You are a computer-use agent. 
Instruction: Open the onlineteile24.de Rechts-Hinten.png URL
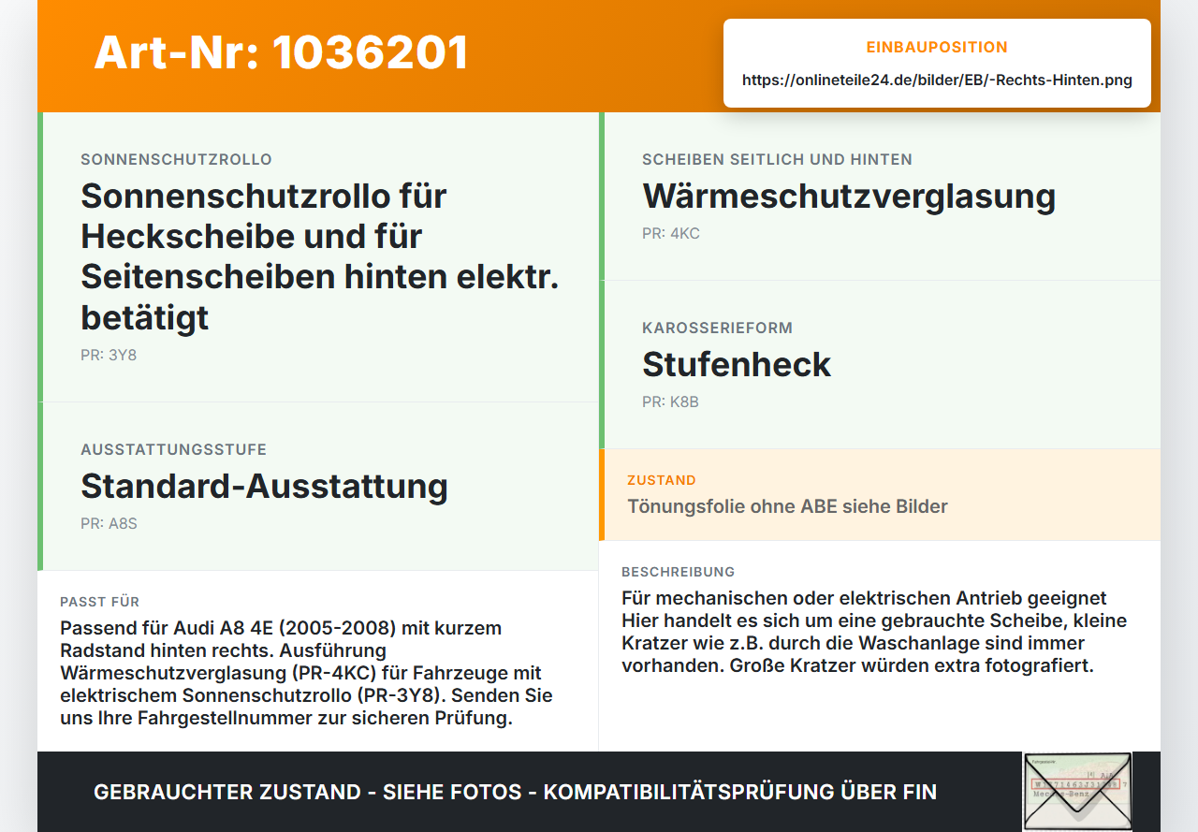[937, 80]
